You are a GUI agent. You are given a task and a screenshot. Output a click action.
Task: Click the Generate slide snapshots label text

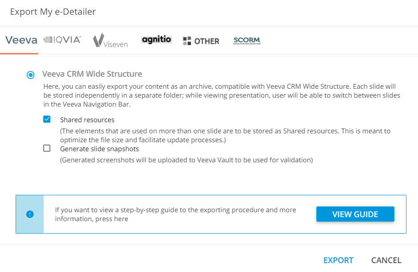99,149
